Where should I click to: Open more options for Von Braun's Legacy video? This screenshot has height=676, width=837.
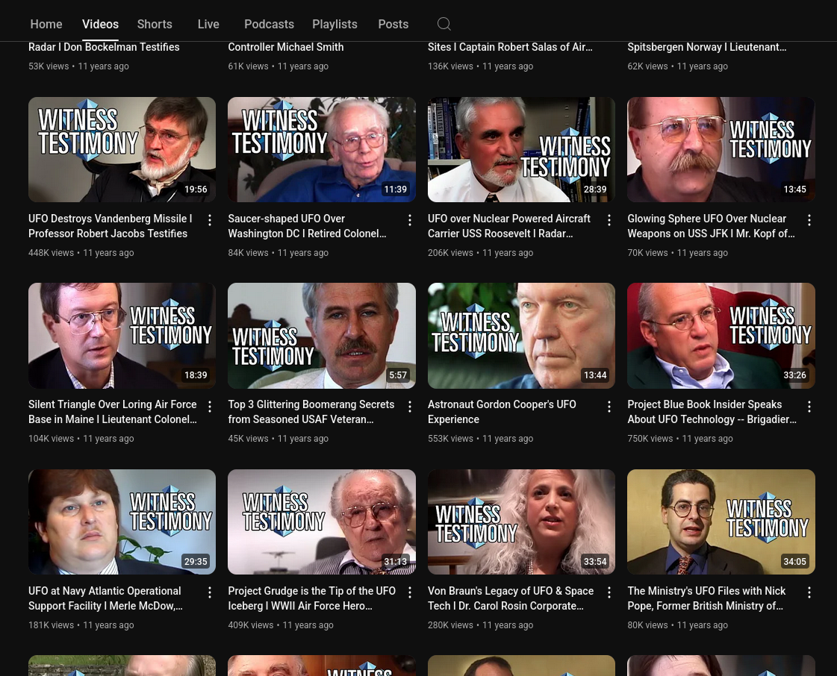[609, 592]
